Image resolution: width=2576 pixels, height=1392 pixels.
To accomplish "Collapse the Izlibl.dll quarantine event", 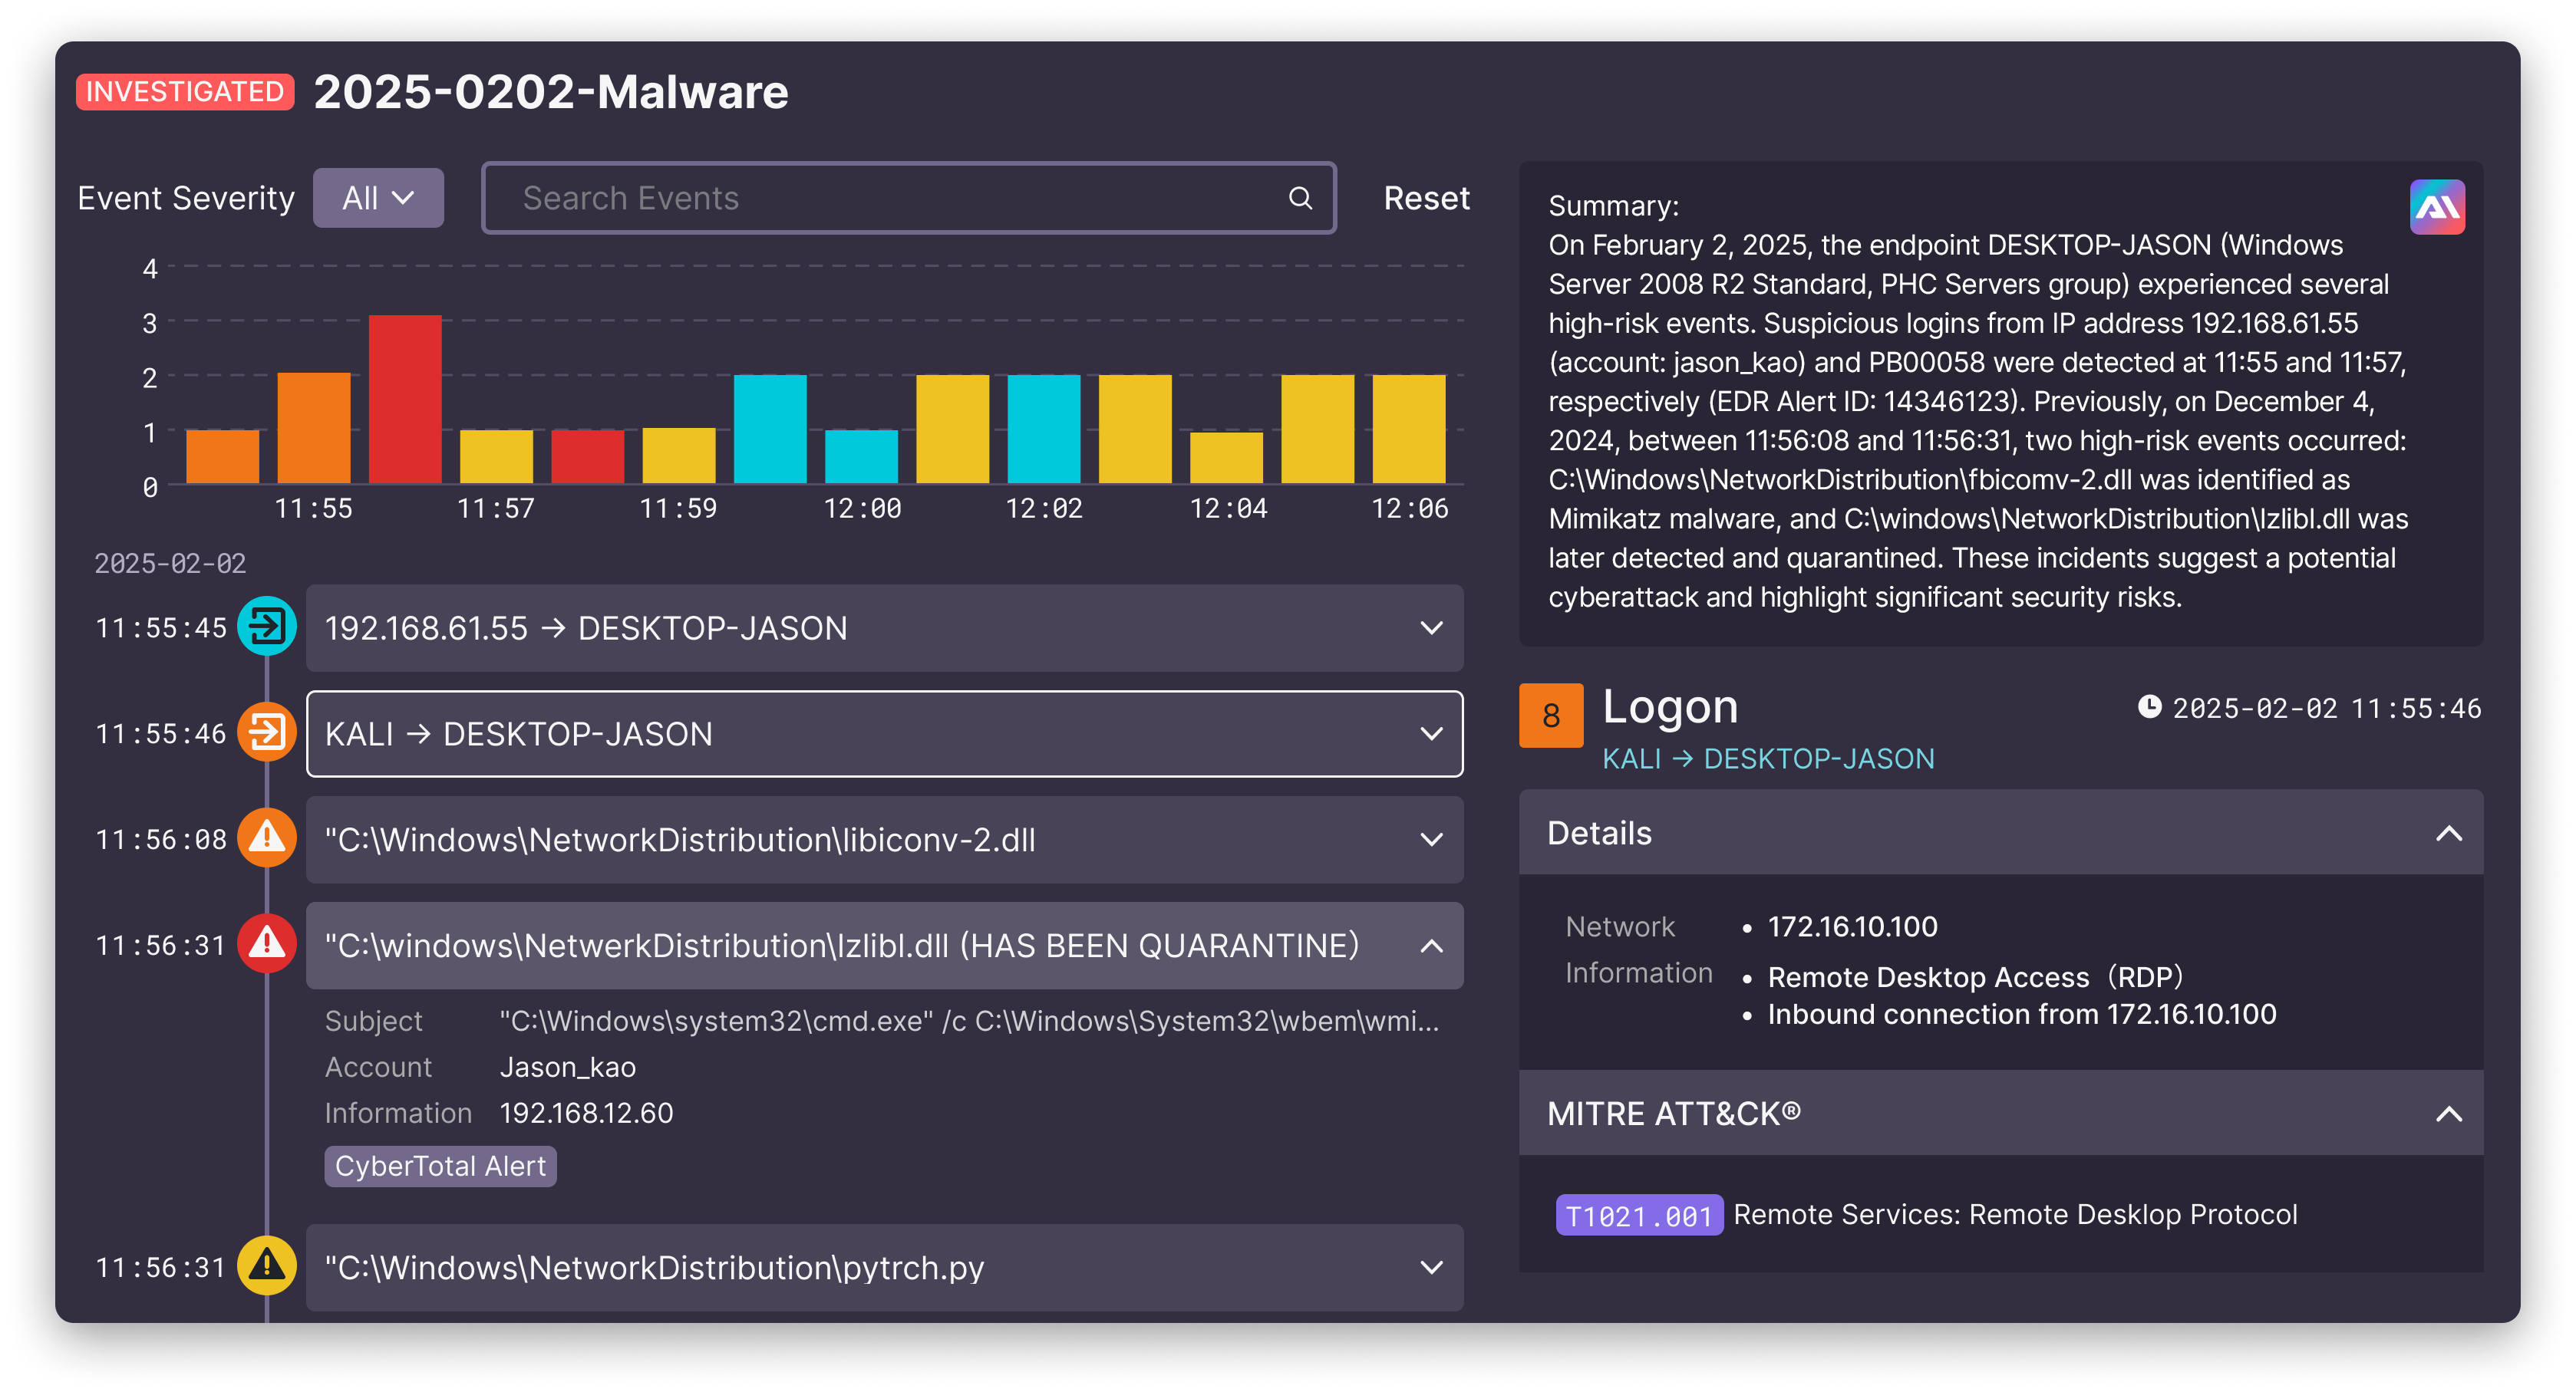I will tap(1431, 946).
